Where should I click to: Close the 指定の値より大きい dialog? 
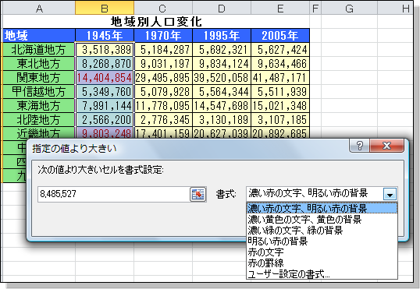386,146
